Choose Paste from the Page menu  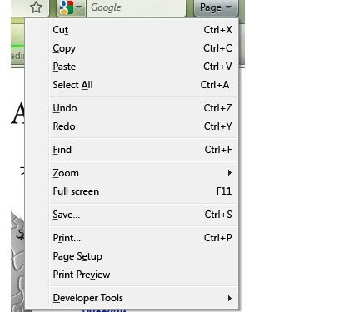(x=143, y=67)
